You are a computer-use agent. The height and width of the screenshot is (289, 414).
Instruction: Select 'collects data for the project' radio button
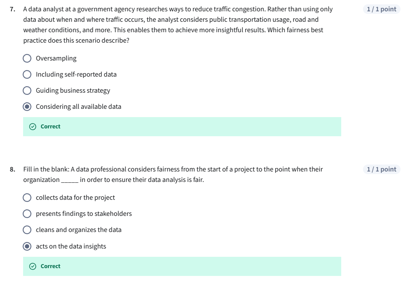tap(27, 198)
